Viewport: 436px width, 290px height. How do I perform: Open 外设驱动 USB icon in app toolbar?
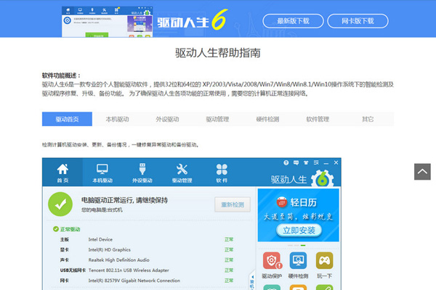tap(142, 169)
